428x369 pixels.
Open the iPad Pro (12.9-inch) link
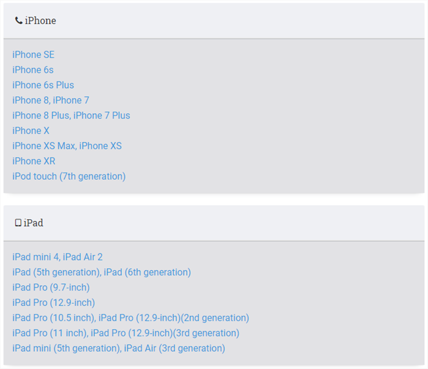click(53, 303)
